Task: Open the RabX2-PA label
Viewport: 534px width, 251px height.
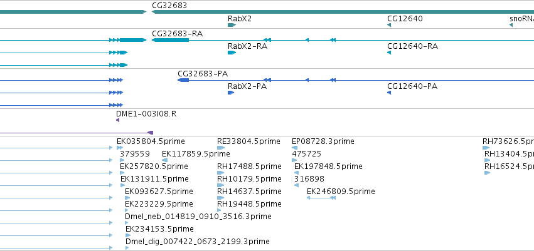Action: tap(247, 86)
